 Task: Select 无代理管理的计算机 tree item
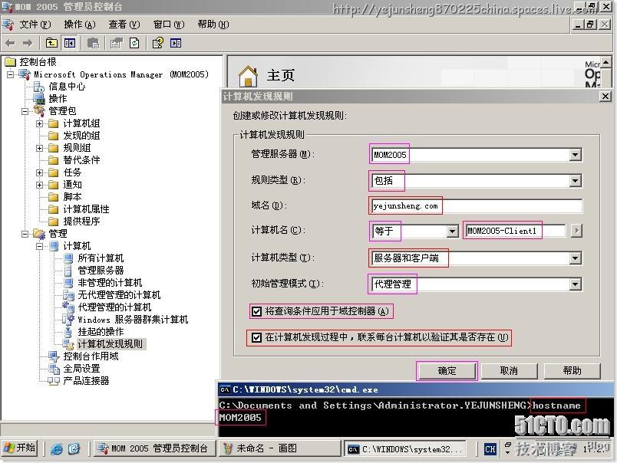[x=119, y=295]
